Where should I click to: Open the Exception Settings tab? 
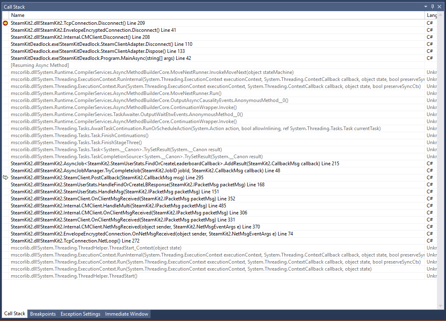(80, 314)
